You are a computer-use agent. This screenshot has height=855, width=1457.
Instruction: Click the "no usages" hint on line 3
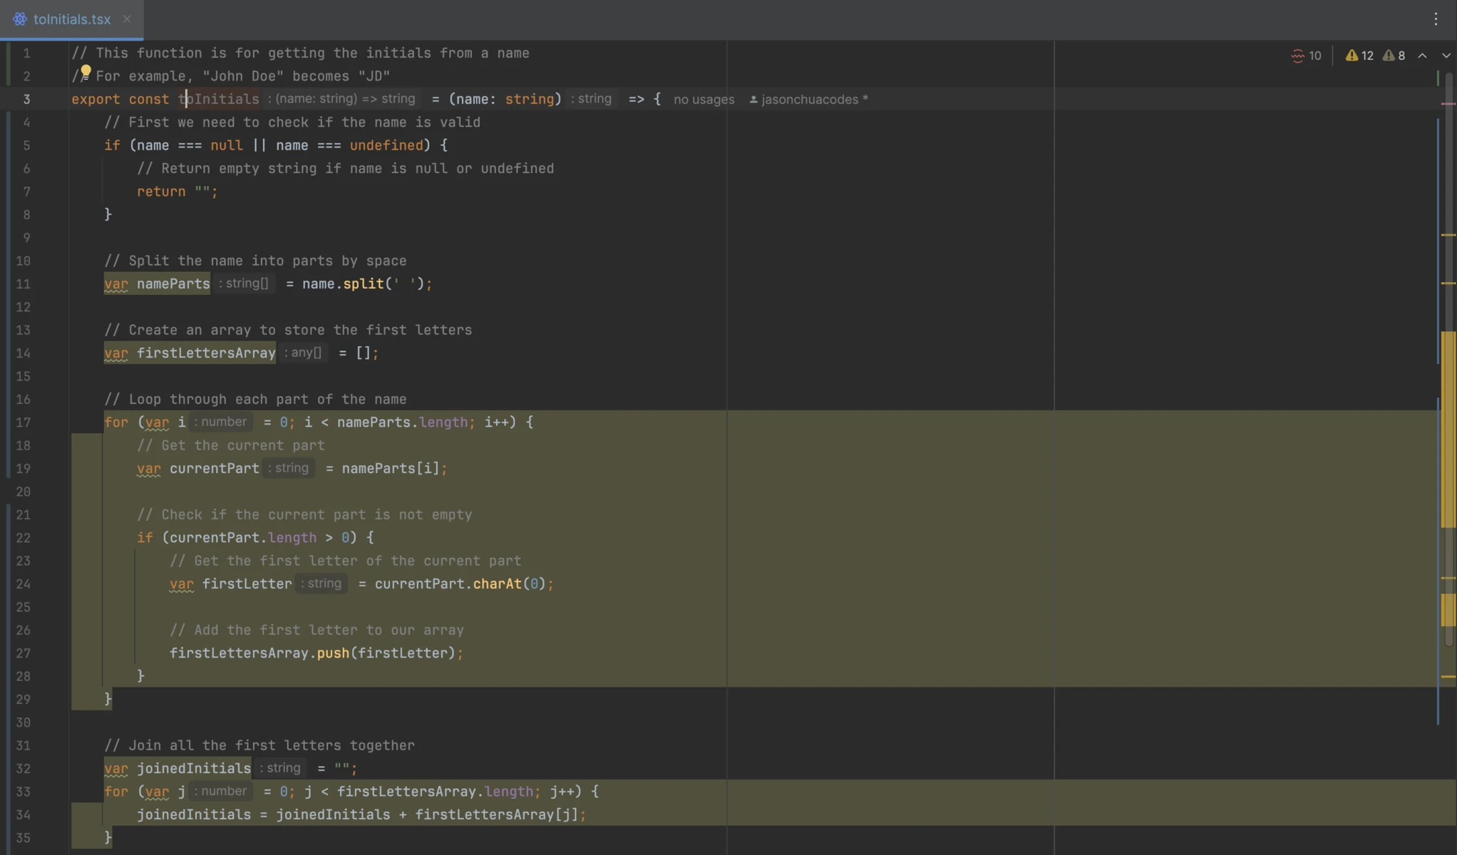tap(704, 100)
